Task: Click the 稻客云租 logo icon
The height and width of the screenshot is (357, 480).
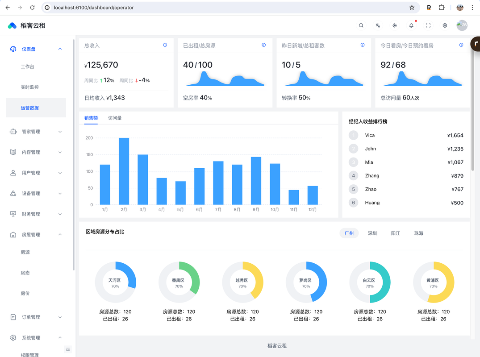Action: [x=12, y=26]
